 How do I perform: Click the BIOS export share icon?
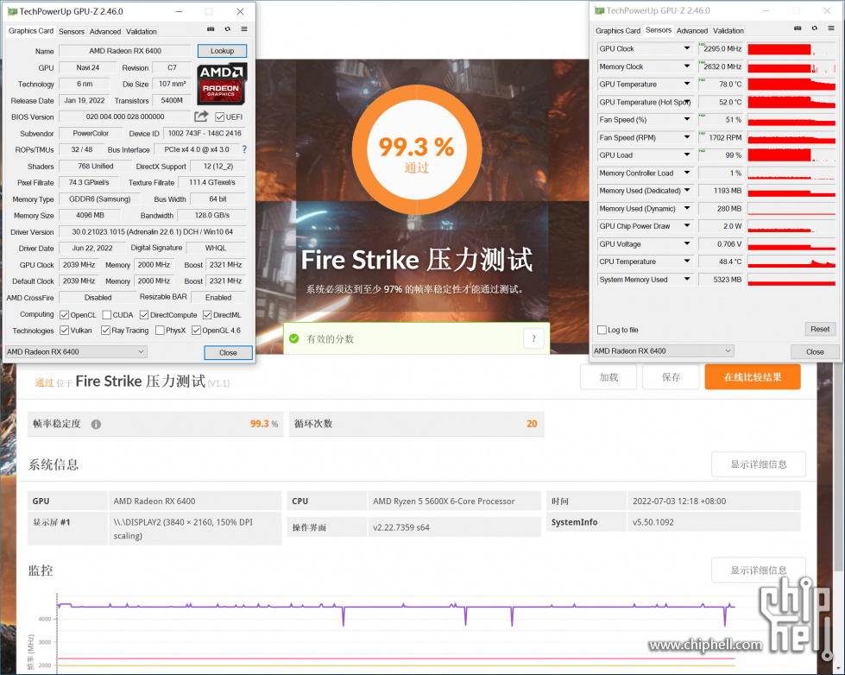coord(202,117)
